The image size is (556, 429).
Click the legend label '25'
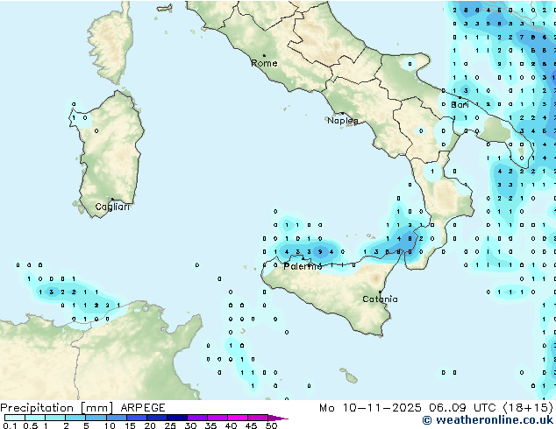(x=170, y=425)
